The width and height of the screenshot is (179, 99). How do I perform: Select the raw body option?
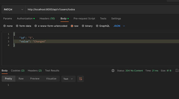tap(75, 26)
